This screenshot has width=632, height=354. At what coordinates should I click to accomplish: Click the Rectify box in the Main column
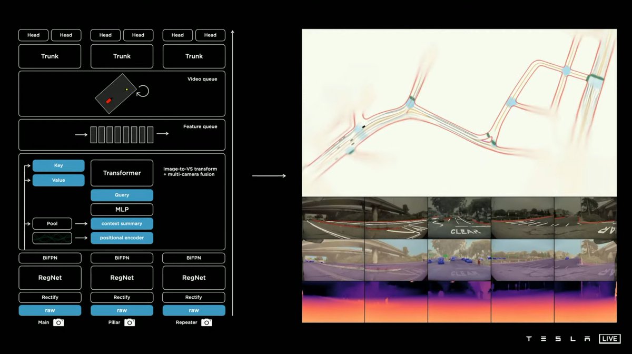(x=50, y=298)
